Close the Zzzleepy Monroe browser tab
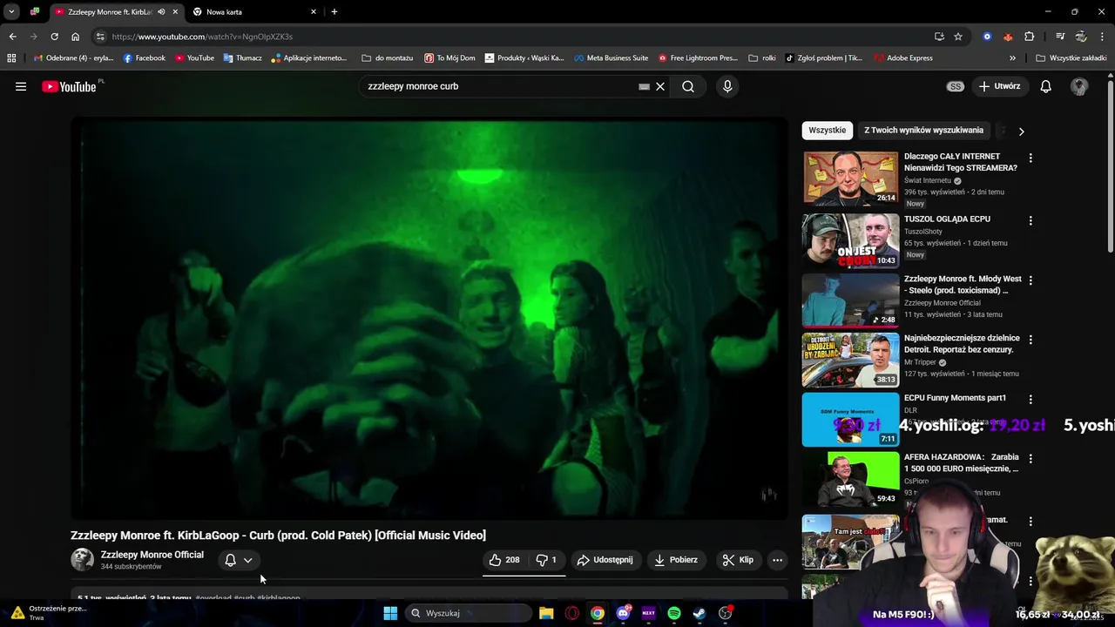This screenshot has height=627, width=1115. tap(175, 12)
